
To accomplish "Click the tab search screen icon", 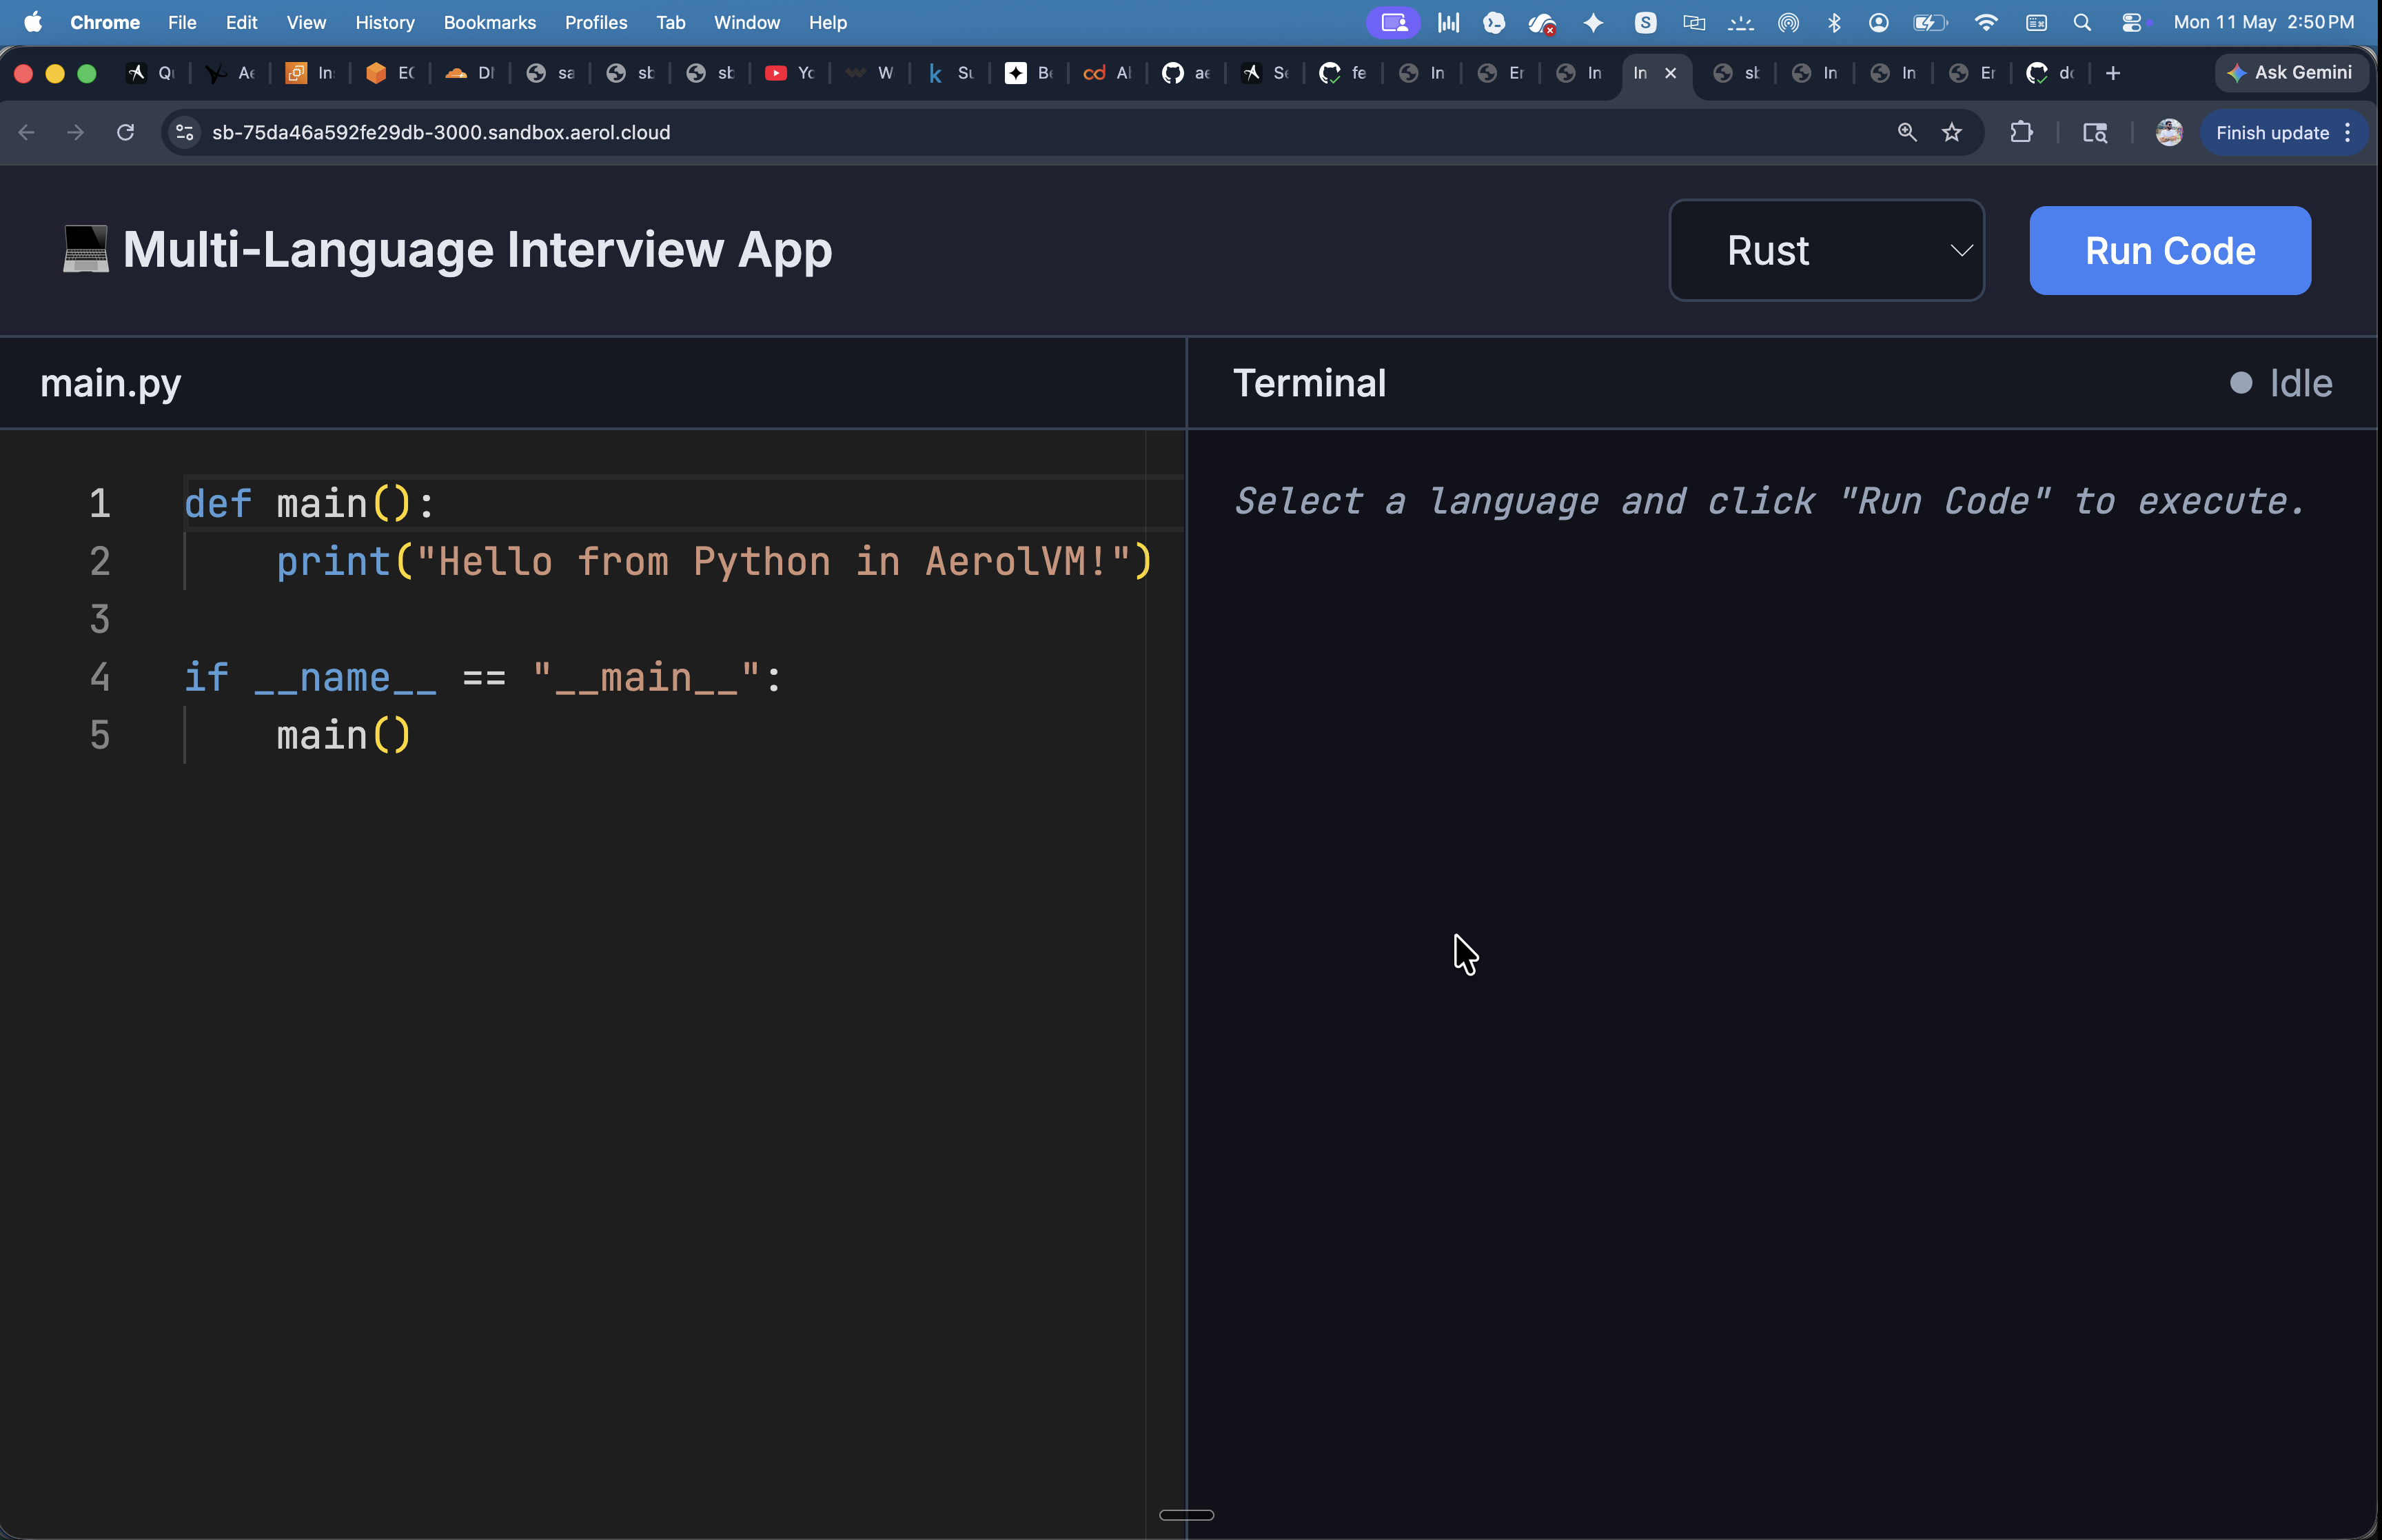I will click(2094, 133).
